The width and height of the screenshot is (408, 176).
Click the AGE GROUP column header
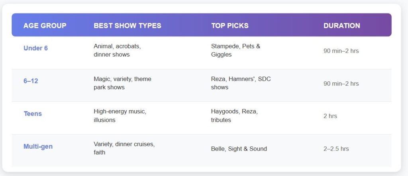point(45,26)
